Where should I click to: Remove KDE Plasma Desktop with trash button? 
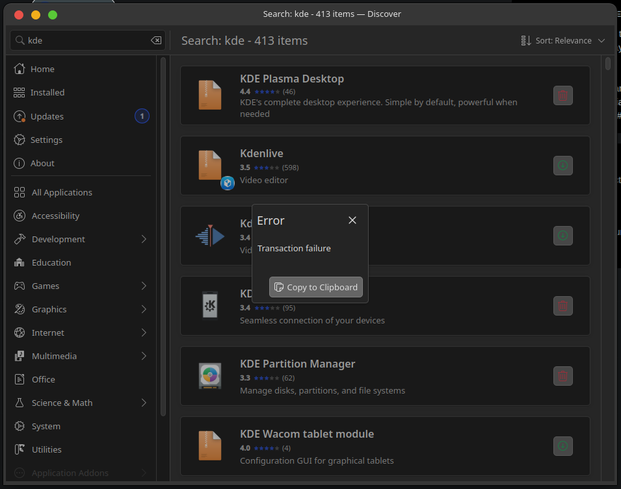click(x=562, y=95)
